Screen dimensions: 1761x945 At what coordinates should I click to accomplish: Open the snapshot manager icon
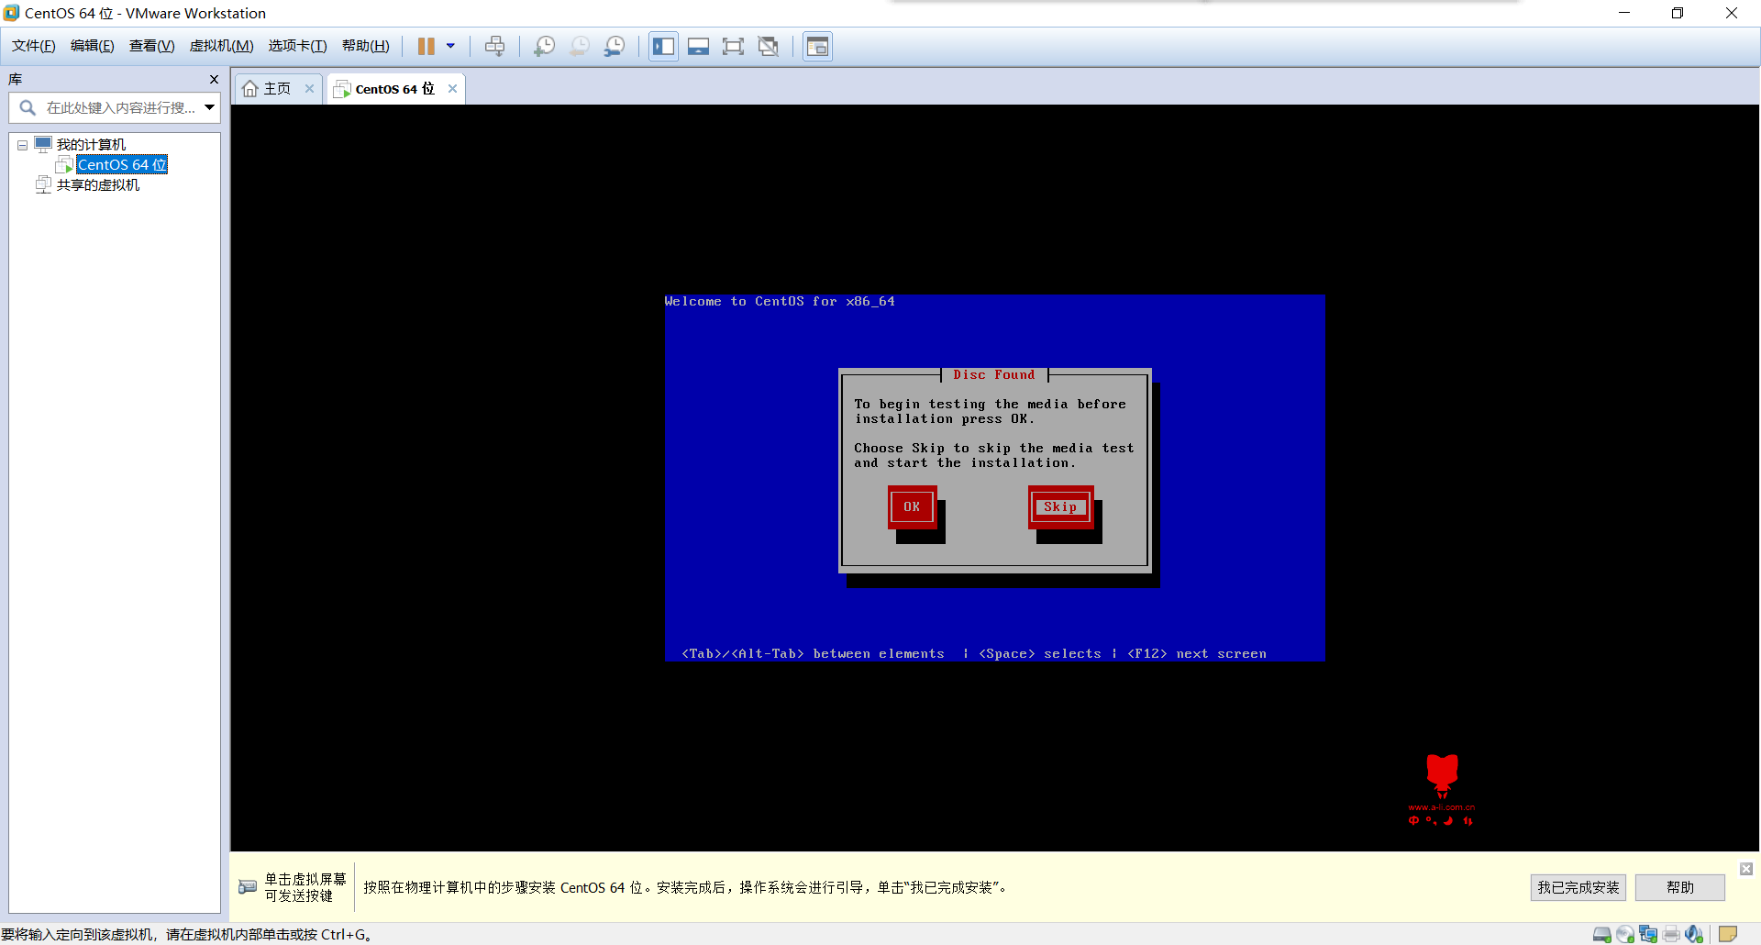click(615, 46)
